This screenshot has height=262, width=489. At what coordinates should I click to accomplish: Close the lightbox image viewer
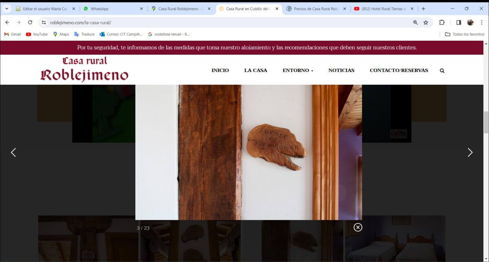358,227
